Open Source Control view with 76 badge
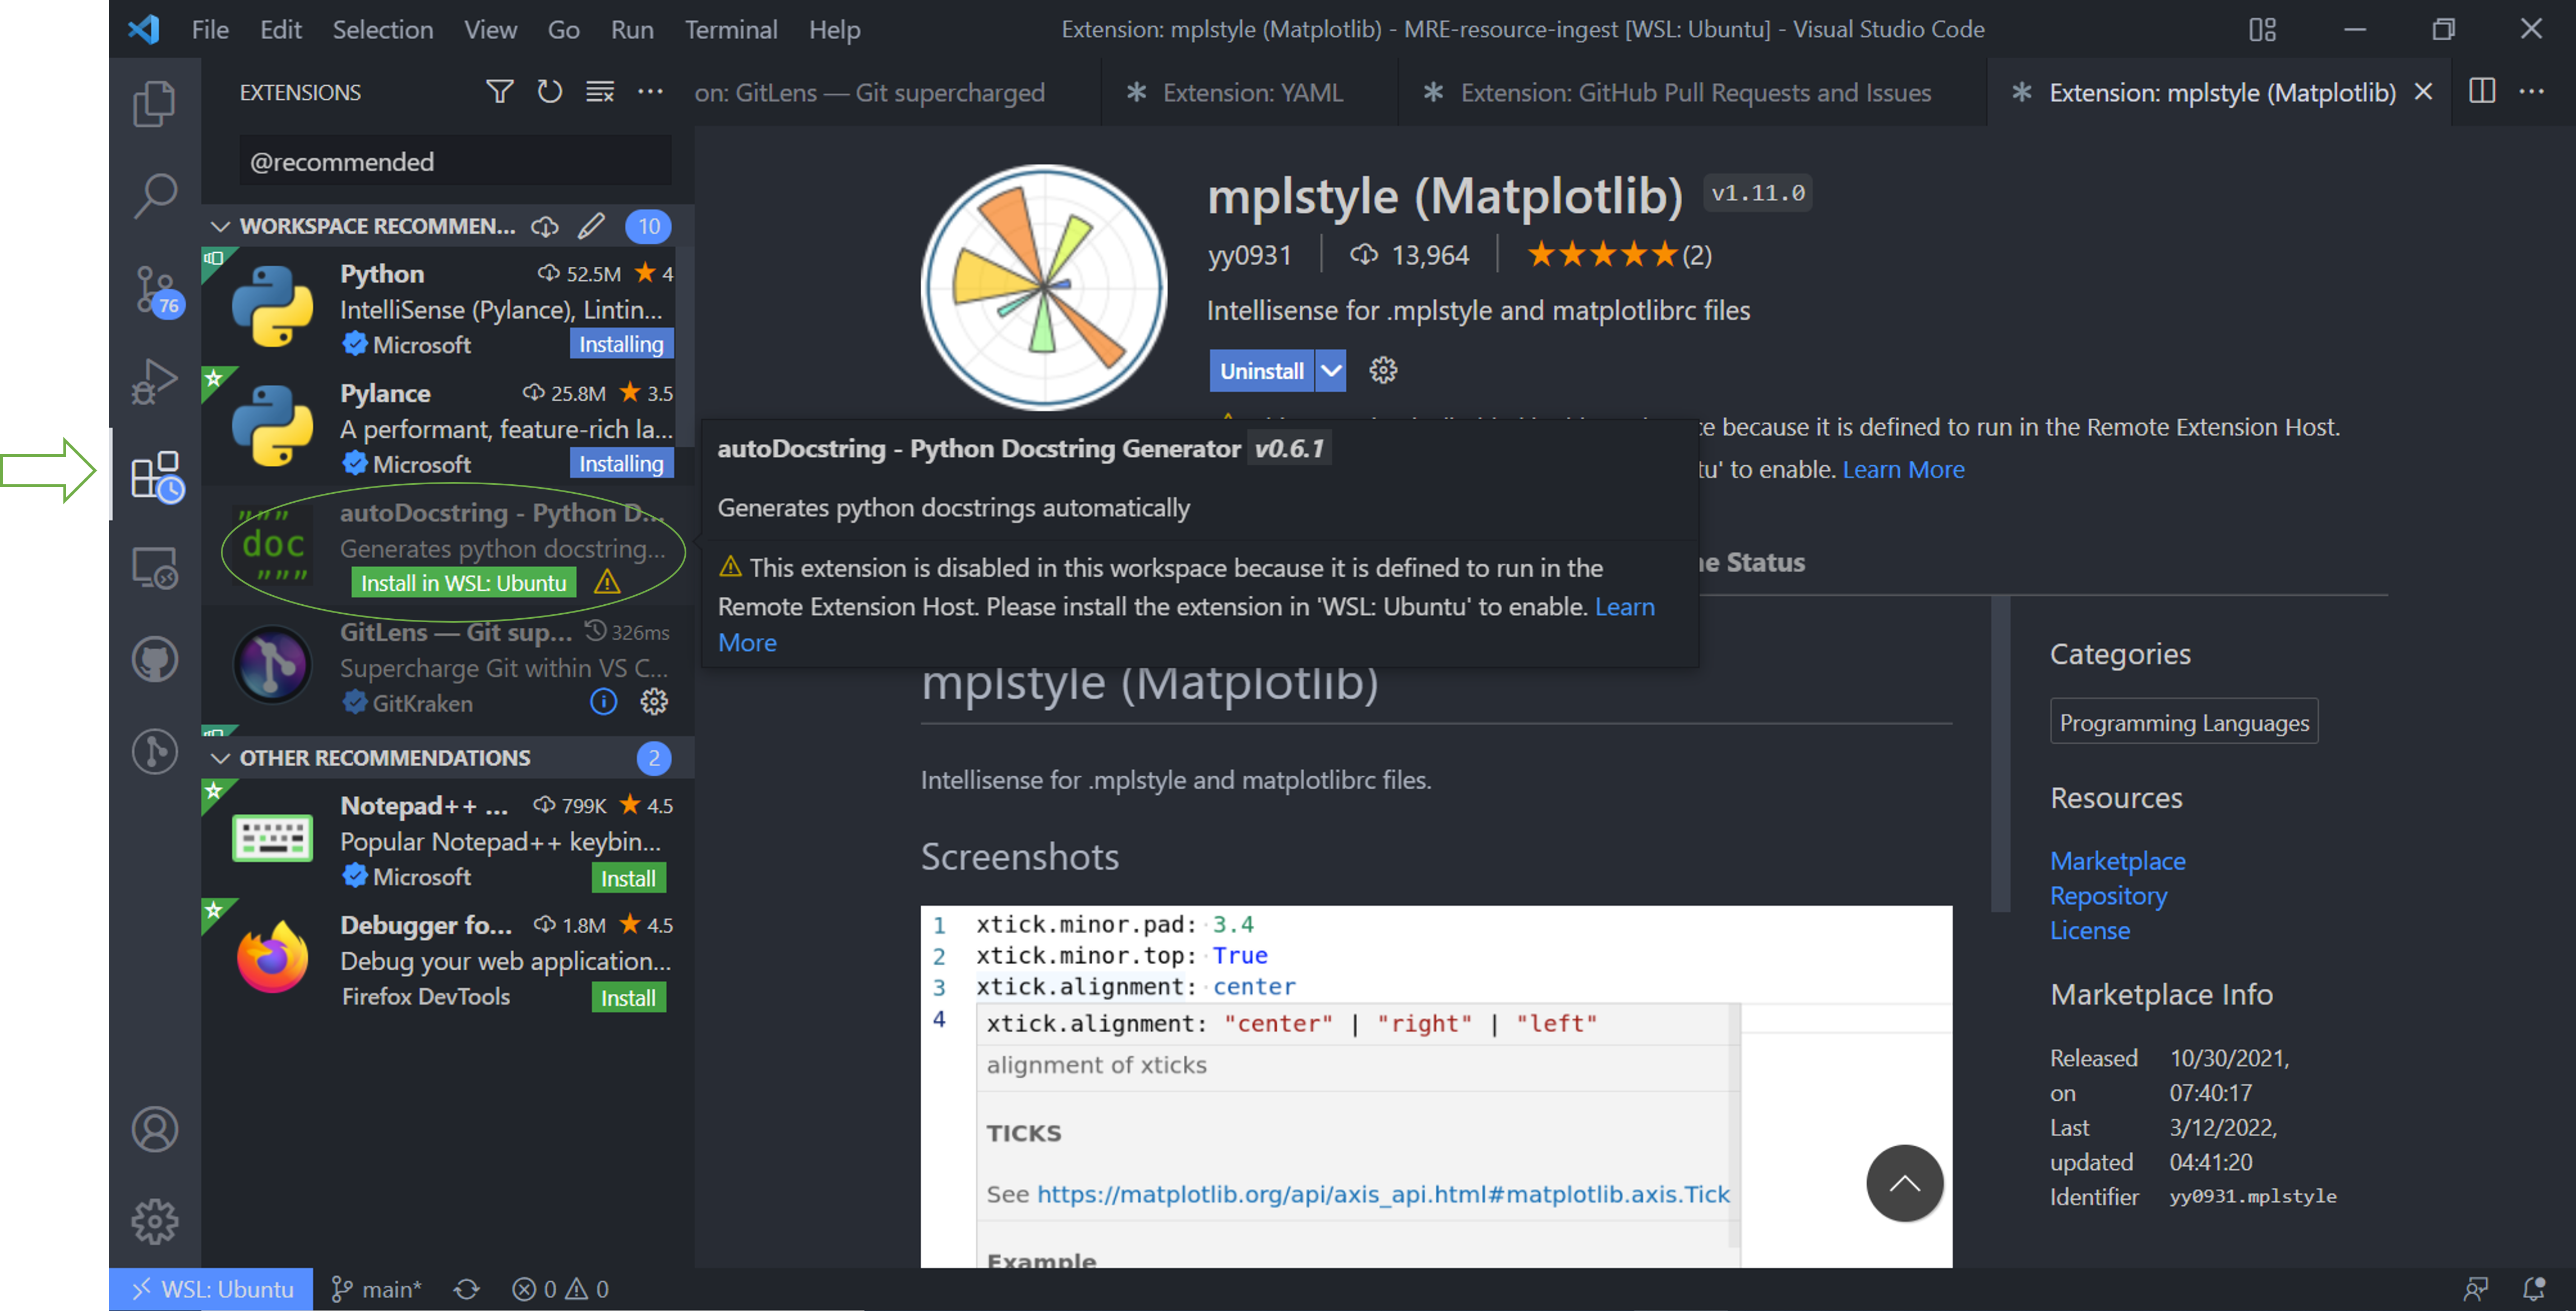The height and width of the screenshot is (1311, 2576). coord(157,291)
